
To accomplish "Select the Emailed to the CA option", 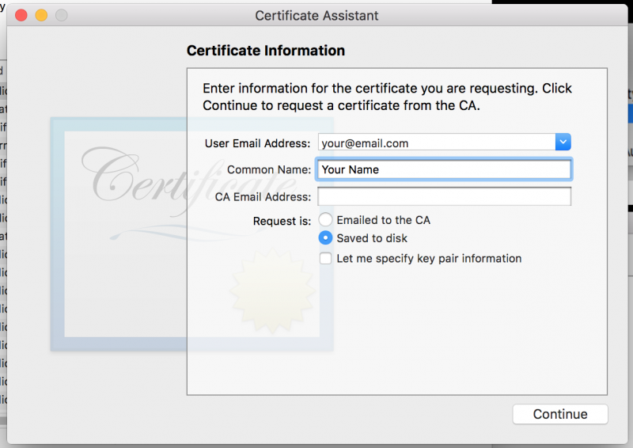I will point(325,220).
